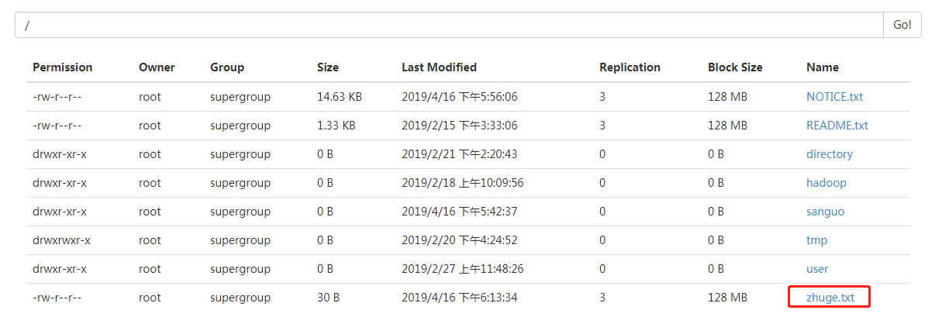Click the Group column header
The image size is (942, 317).
tap(227, 67)
